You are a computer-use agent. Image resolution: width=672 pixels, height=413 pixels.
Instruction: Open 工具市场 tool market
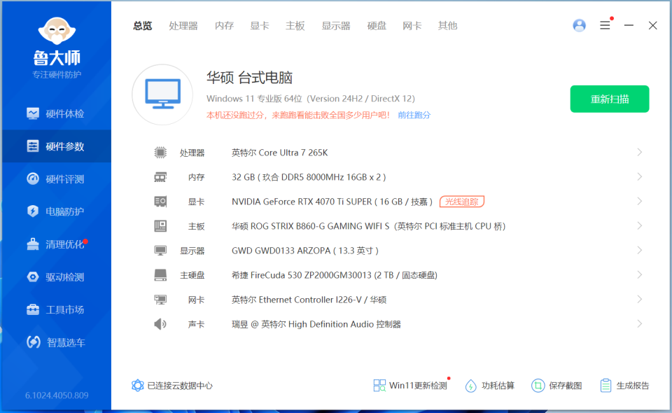56,309
